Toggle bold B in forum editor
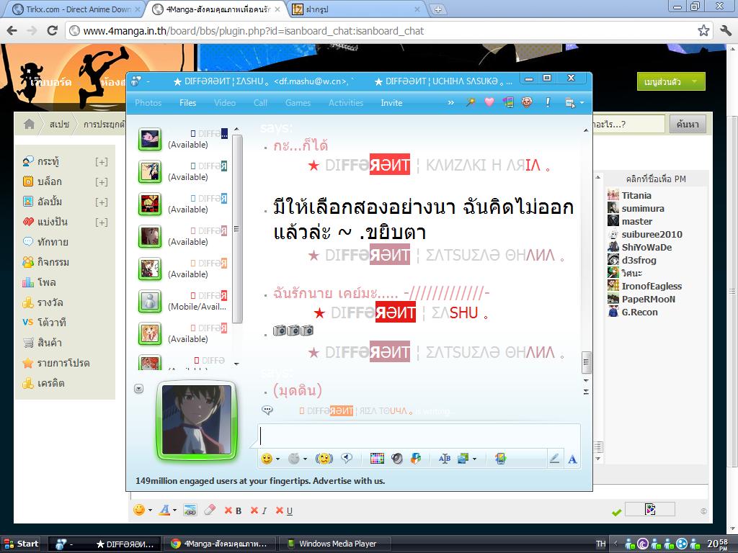Viewport: 738px width, 553px height. (234, 511)
